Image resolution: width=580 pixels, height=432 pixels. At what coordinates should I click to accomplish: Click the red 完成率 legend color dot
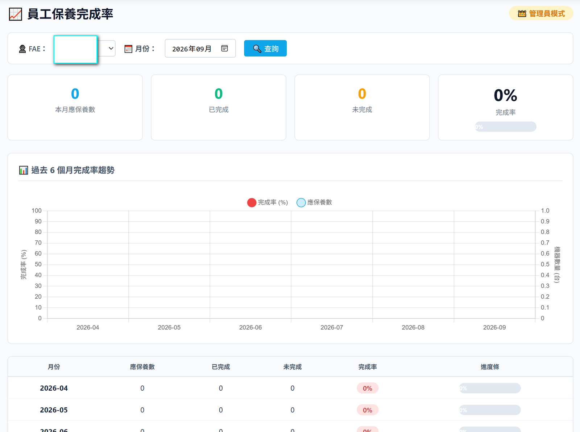click(x=252, y=202)
